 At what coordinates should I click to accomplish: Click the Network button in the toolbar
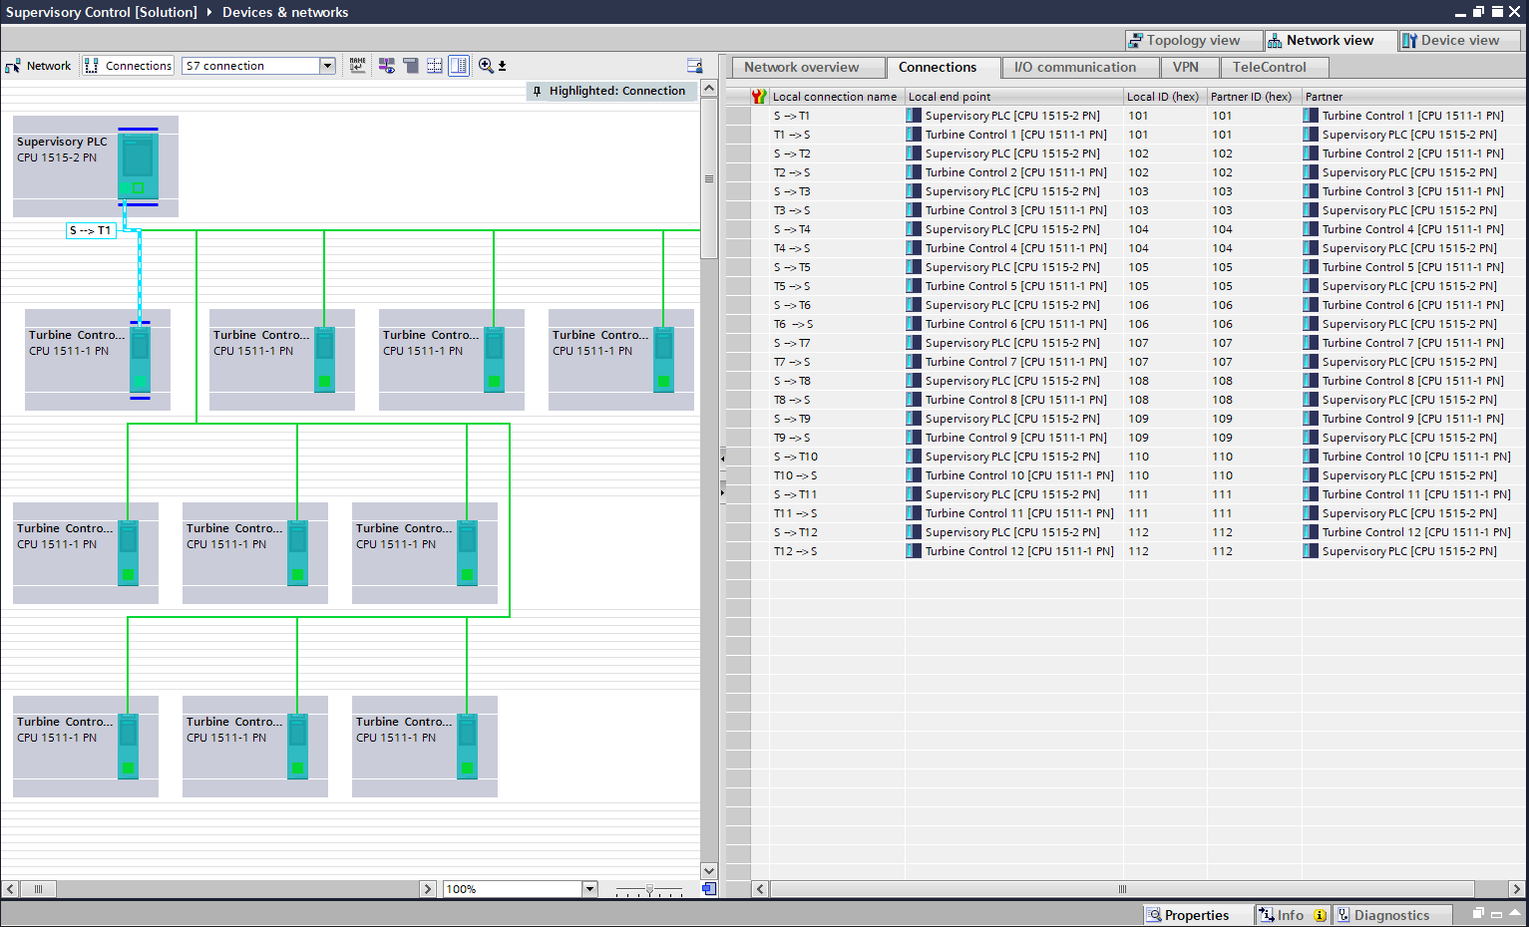pyautogui.click(x=39, y=66)
